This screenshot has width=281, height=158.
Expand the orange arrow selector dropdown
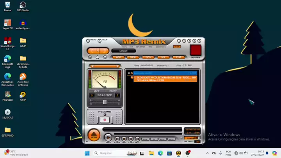pos(98,50)
